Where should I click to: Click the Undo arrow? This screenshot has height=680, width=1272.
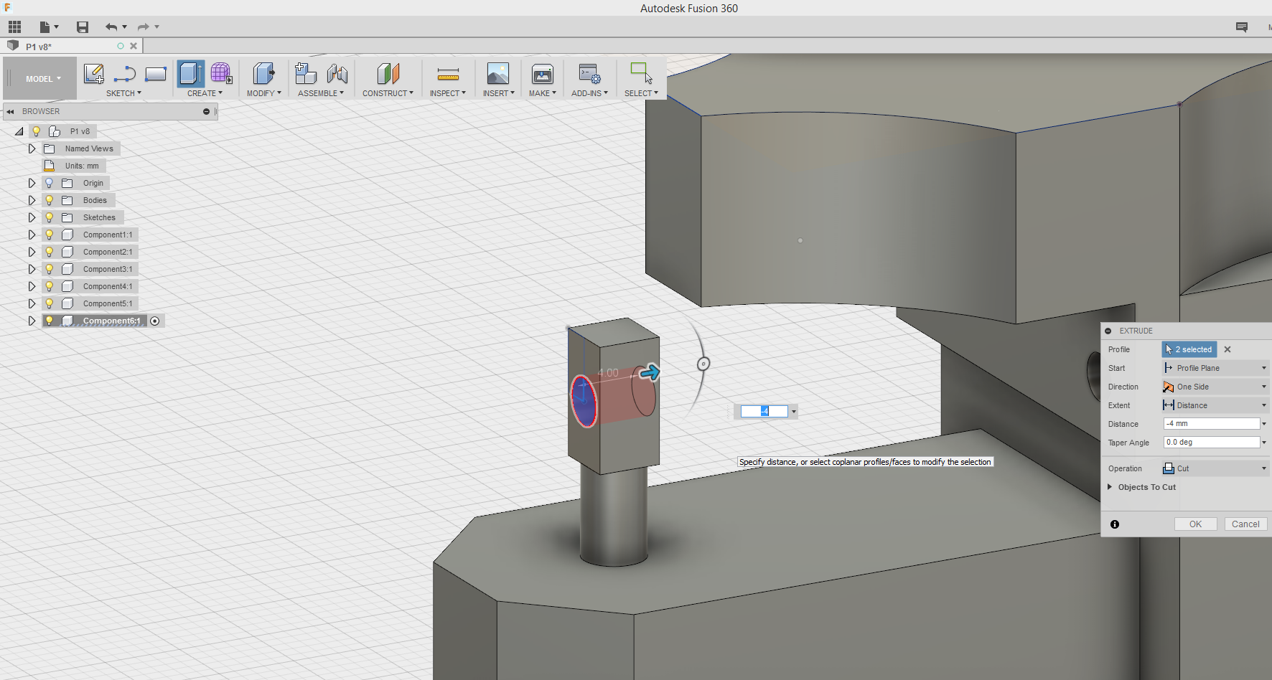point(111,27)
